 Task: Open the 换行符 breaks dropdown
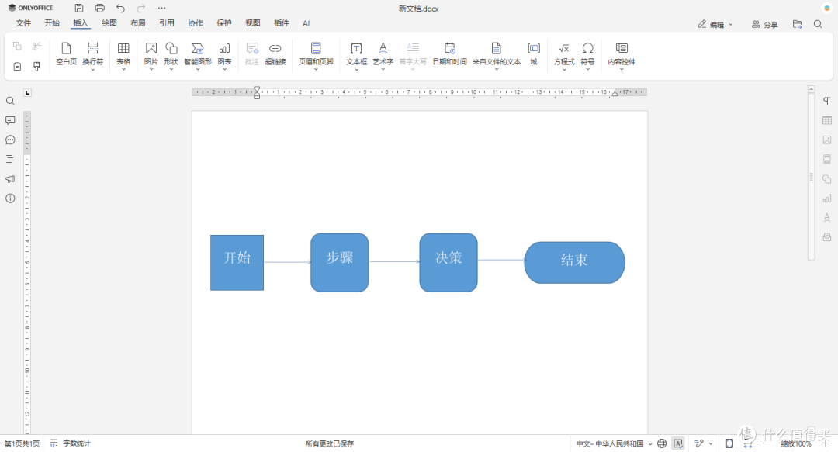pos(92,69)
